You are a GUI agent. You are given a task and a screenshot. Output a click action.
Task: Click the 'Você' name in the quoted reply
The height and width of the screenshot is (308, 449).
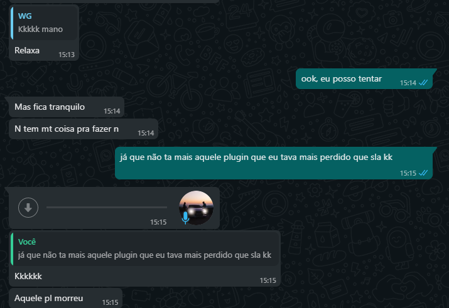(x=27, y=242)
